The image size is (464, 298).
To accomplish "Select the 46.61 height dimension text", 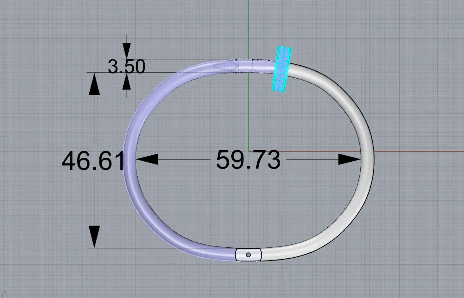I will [92, 161].
